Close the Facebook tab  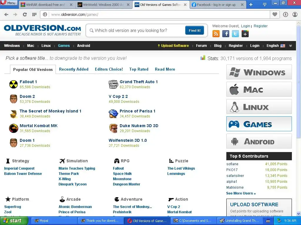click(x=242, y=5)
